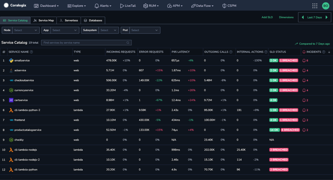
Task: Expand the Explore menu
Action: 76,6
